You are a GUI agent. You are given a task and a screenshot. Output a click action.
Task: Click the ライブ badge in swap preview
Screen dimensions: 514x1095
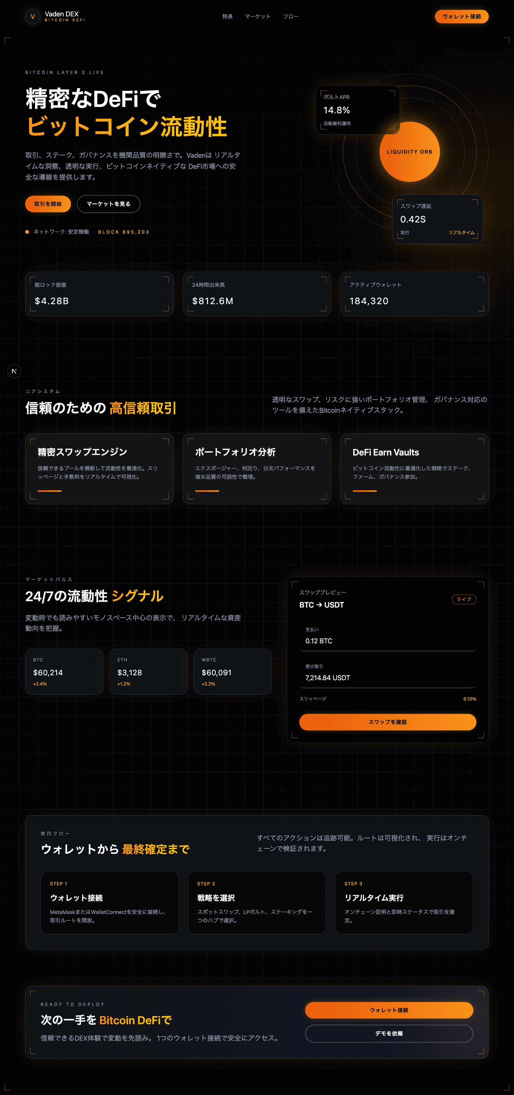(x=463, y=599)
